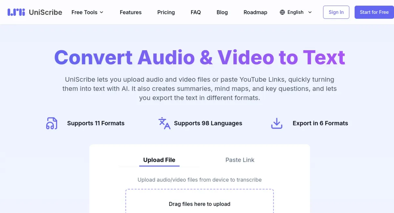Click the UniScribe logo icon

click(16, 12)
